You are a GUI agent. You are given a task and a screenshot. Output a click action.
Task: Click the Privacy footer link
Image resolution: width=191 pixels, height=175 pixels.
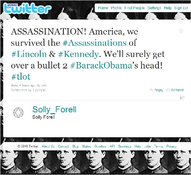click(x=171, y=146)
